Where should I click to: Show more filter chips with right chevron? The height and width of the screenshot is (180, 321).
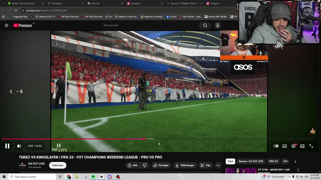pos(295,161)
